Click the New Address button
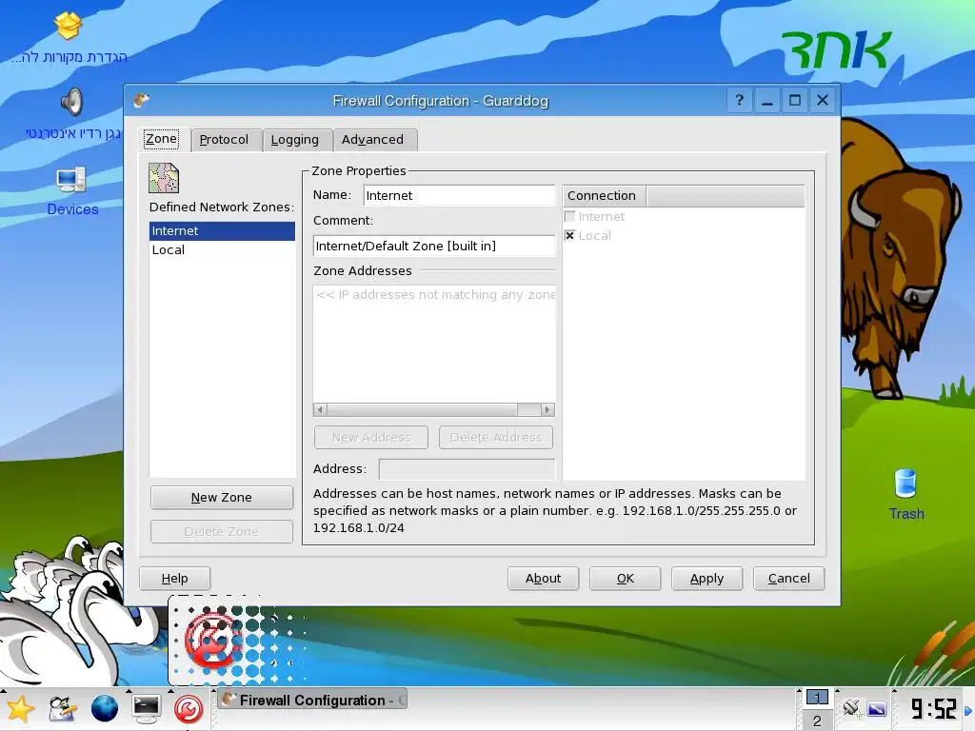The image size is (975, 731). (371, 437)
